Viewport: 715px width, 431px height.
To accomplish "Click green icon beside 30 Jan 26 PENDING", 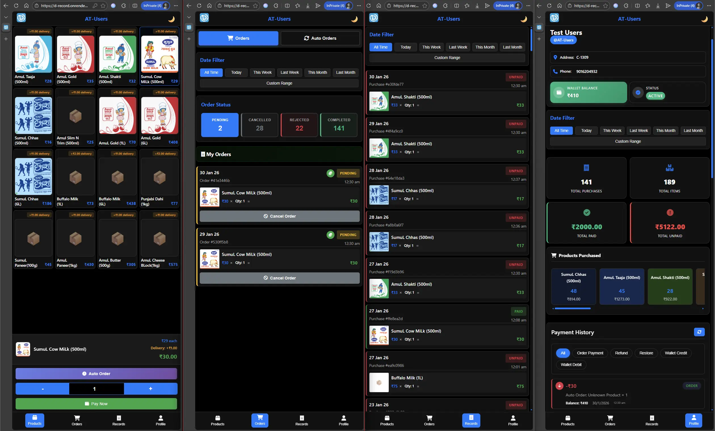I will tap(330, 173).
